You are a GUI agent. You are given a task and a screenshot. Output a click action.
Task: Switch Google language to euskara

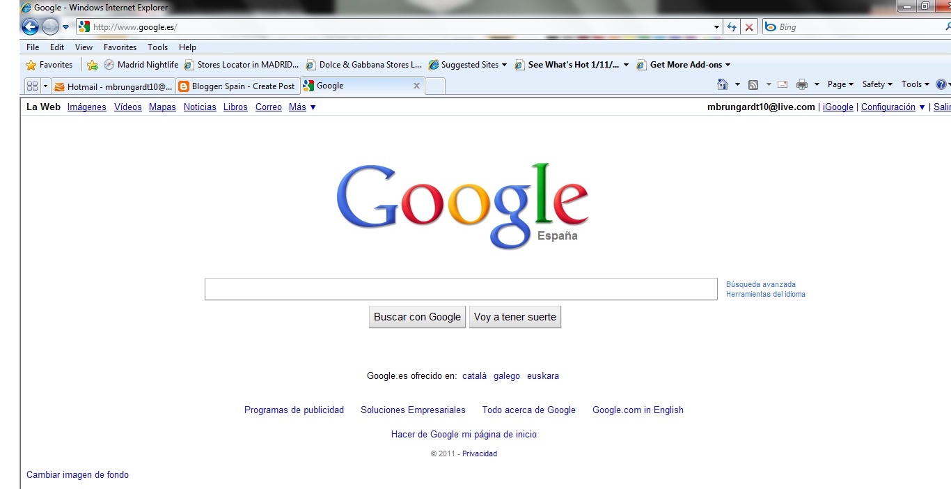(x=543, y=376)
